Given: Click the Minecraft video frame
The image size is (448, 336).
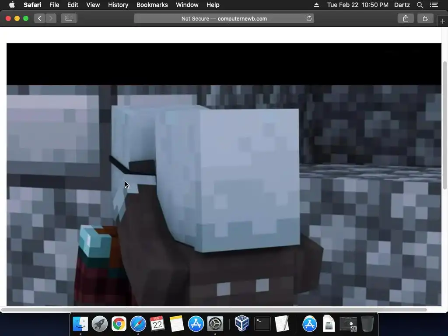Looking at the screenshot, I should tap(224, 175).
